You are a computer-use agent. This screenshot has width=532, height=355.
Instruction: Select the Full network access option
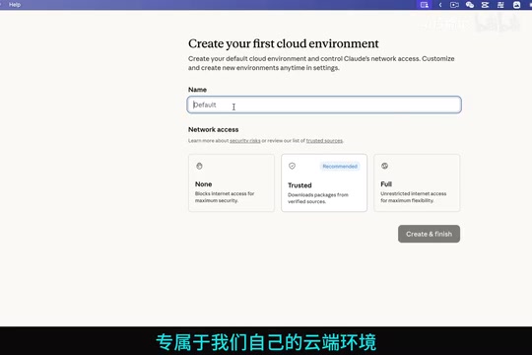pos(417,183)
